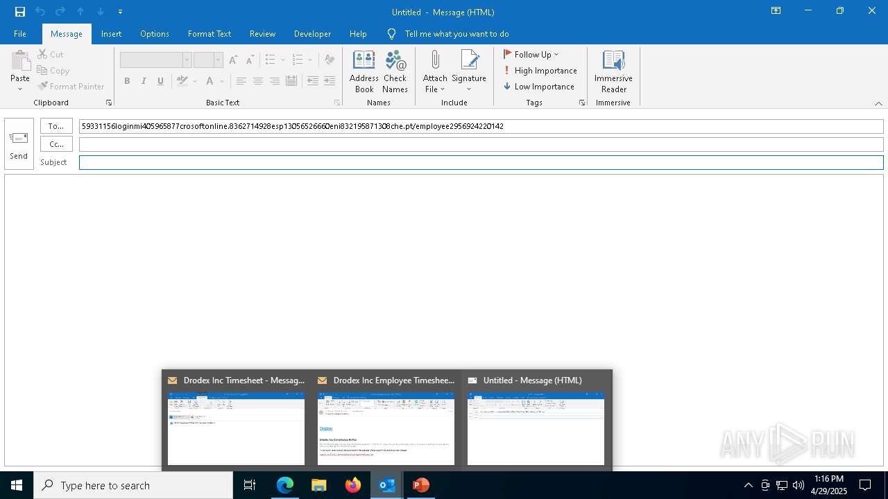Launch the Immersive Reader
The height and width of the screenshot is (499, 888).
(x=613, y=71)
